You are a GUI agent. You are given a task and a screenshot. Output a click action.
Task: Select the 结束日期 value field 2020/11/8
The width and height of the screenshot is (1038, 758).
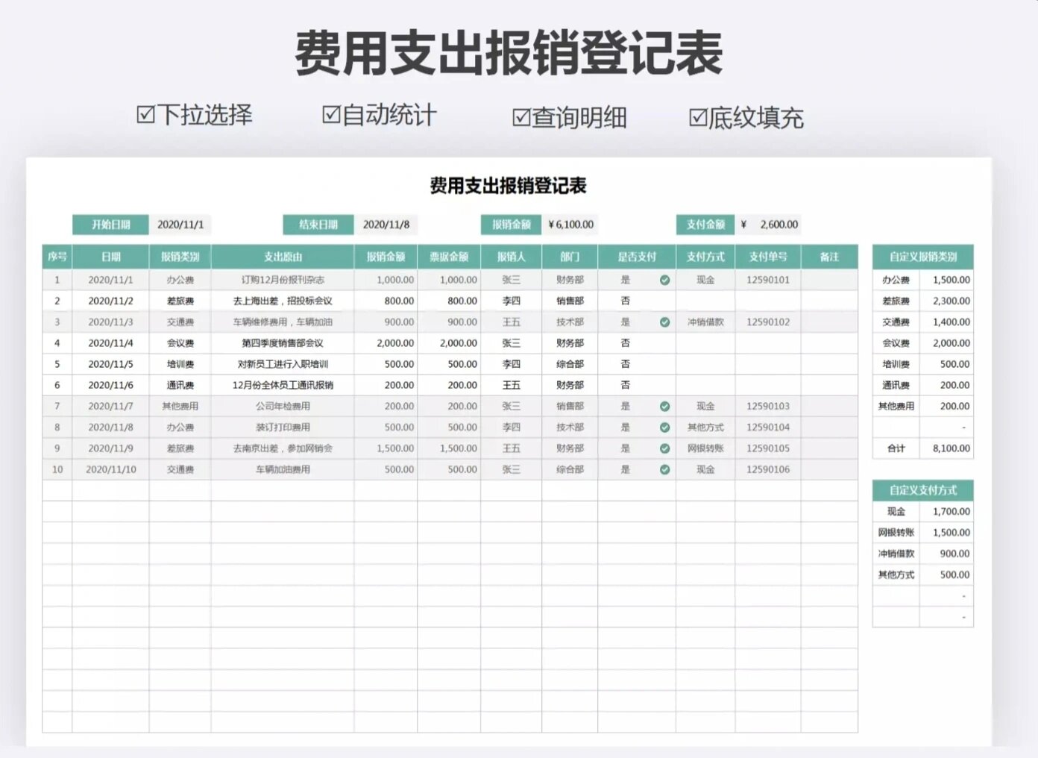[386, 225]
